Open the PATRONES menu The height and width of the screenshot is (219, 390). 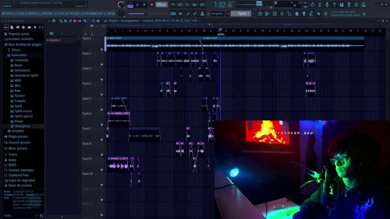coord(49,14)
